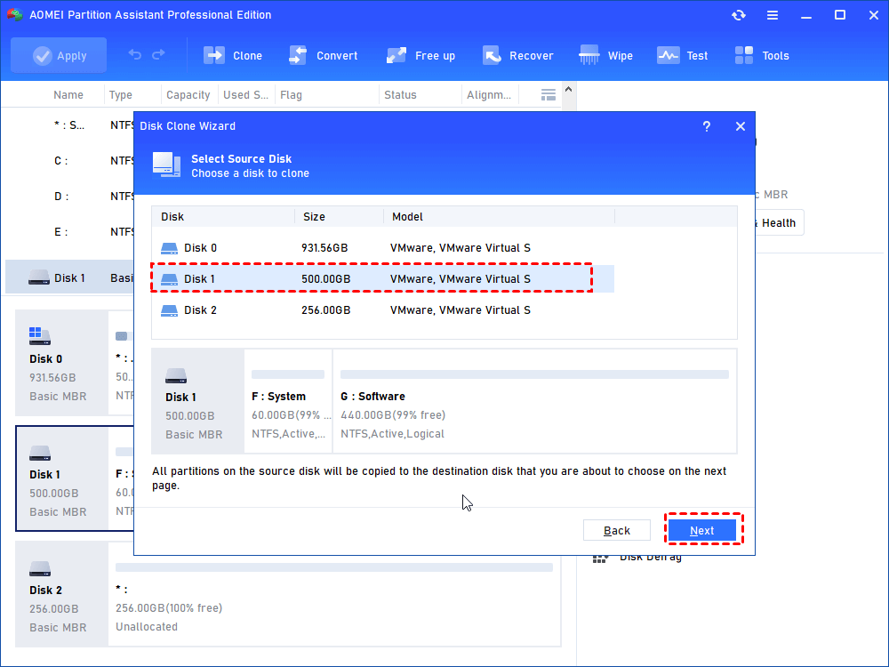
Task: Select the * : S... partition row
Action: pos(69,125)
